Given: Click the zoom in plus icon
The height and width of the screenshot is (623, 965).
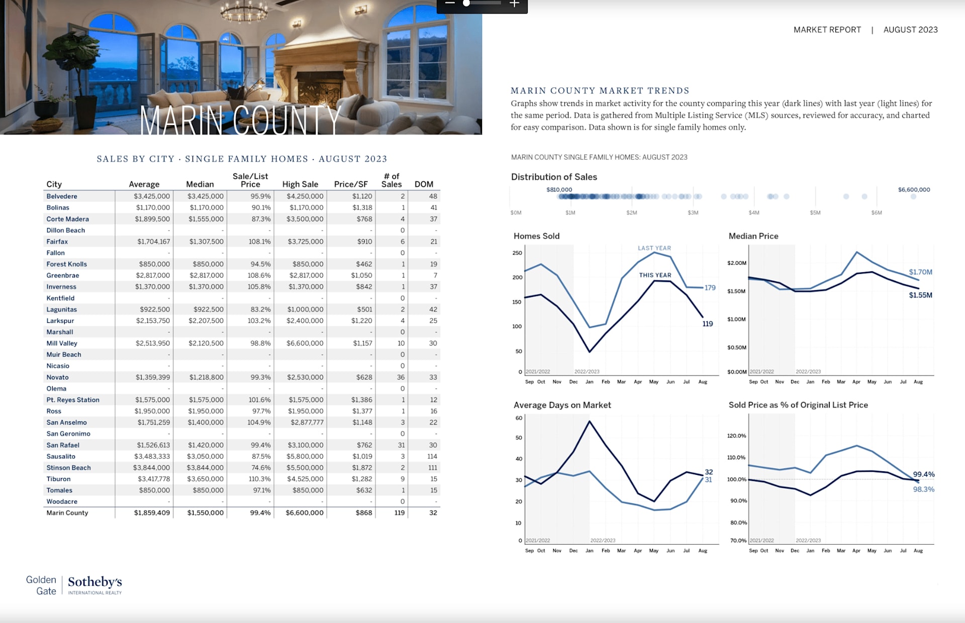Looking at the screenshot, I should point(514,4).
